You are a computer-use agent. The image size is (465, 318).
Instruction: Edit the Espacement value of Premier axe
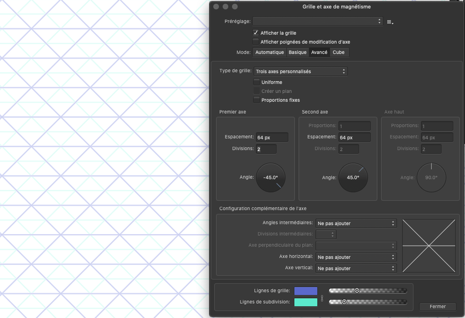[x=272, y=137]
